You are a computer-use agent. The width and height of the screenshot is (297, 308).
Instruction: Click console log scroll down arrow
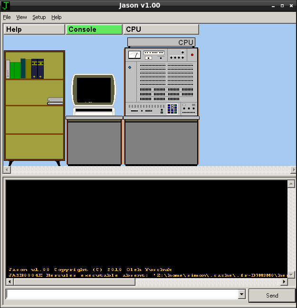click(291, 274)
